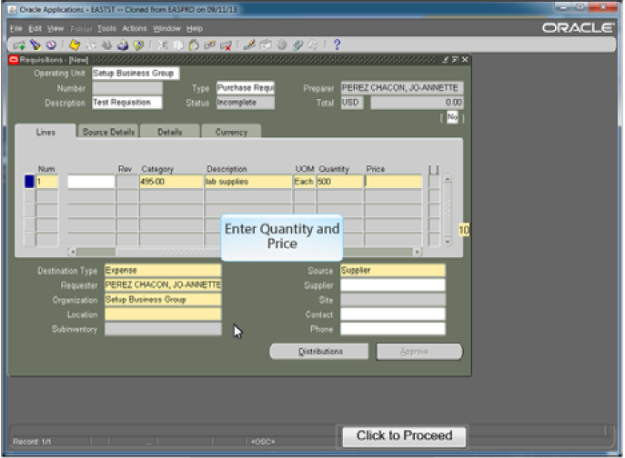Switch to the Source Details tab
625x458 pixels.
(108, 132)
